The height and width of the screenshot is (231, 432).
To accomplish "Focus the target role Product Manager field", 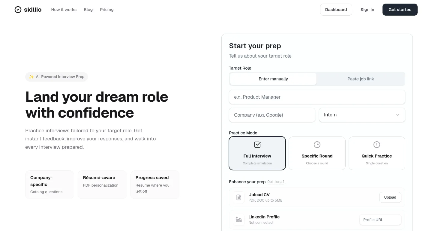I will [317, 97].
